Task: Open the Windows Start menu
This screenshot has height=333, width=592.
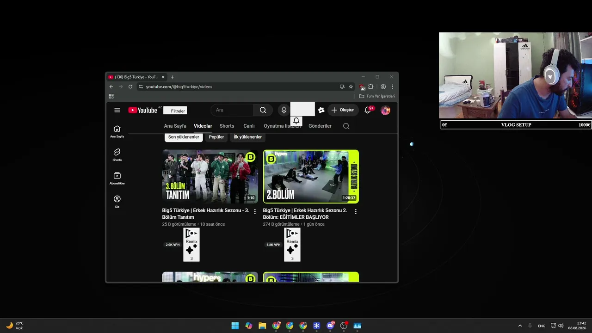Action: 235,326
